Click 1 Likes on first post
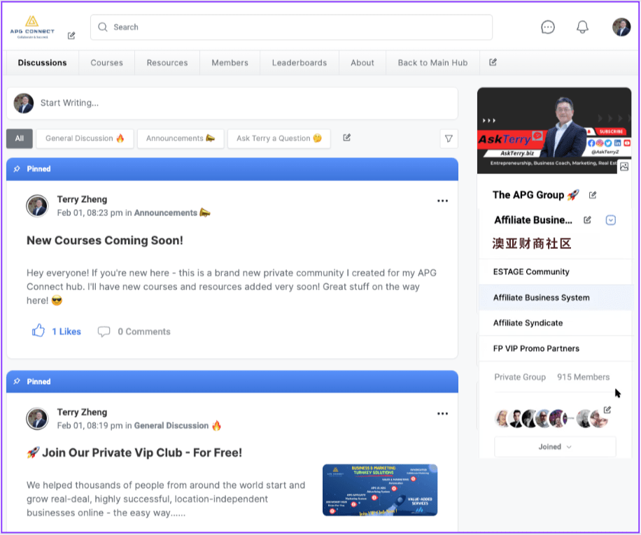This screenshot has height=535, width=641. pyautogui.click(x=66, y=331)
